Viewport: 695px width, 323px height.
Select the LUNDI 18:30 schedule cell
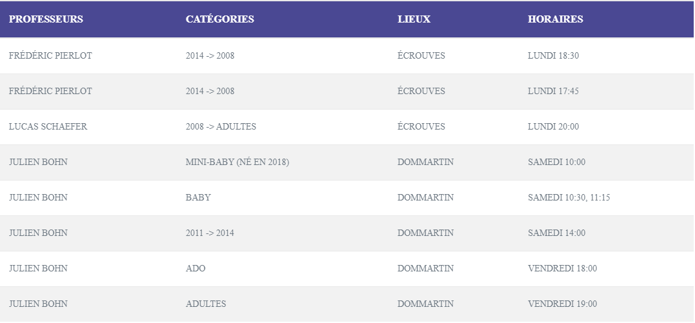coord(553,56)
